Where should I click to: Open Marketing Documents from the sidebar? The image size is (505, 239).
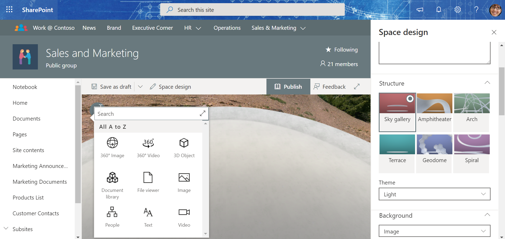pyautogui.click(x=40, y=182)
